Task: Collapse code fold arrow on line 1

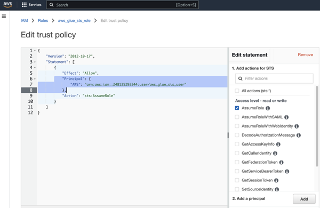Action: pos(35,51)
